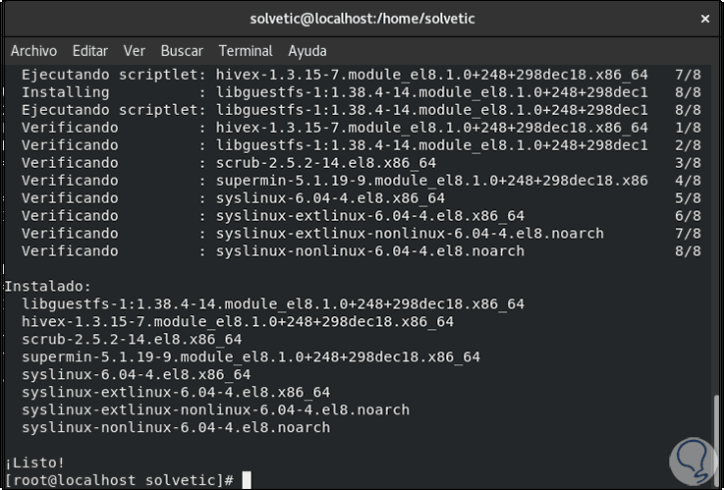This screenshot has width=724, height=490.
Task: Click the first Ejecutando scriptlet hivex line
Action: point(334,75)
